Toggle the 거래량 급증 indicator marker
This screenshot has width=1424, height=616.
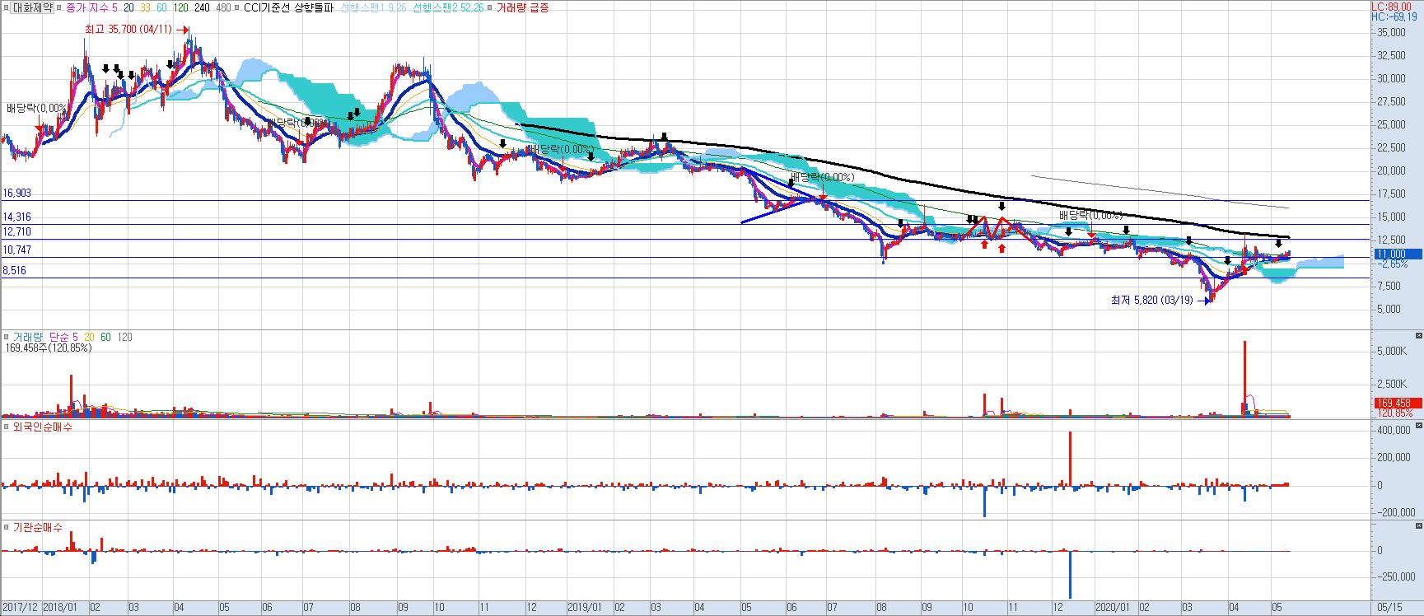(489, 7)
